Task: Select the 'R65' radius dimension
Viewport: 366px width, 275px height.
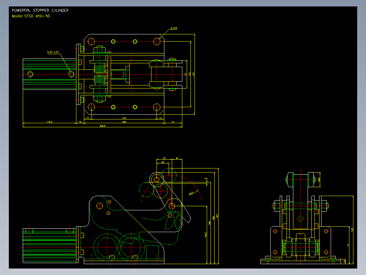Action: [x=191, y=193]
